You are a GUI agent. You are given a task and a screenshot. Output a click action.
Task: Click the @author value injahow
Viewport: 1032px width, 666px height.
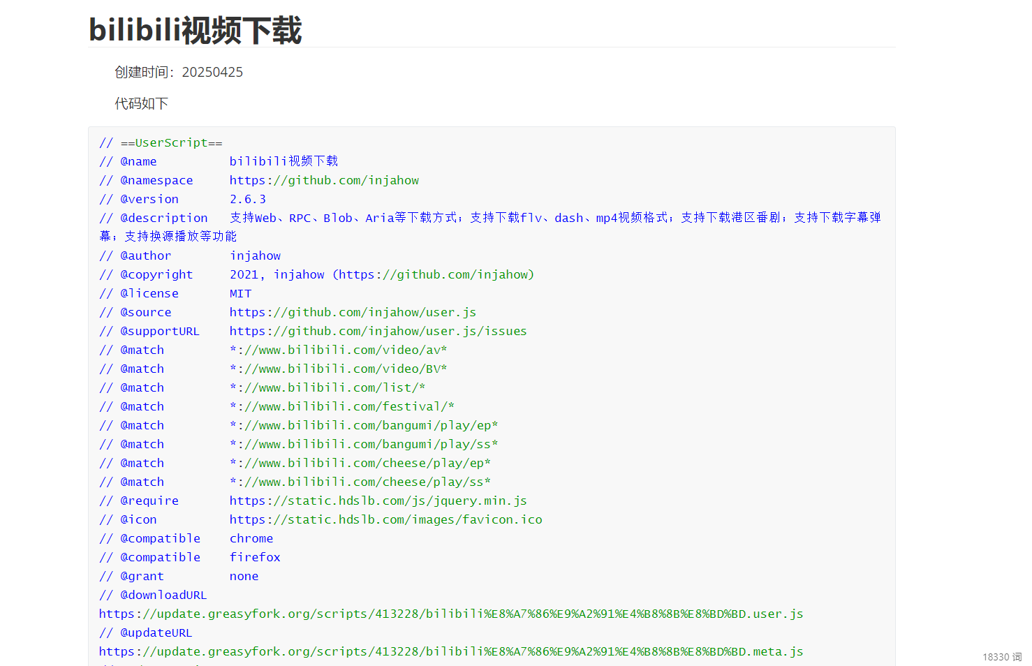pyautogui.click(x=255, y=256)
